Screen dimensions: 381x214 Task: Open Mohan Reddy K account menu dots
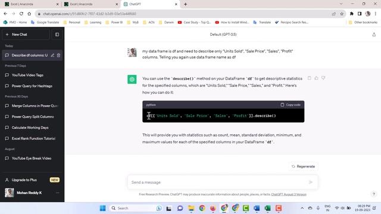pyautogui.click(x=58, y=193)
